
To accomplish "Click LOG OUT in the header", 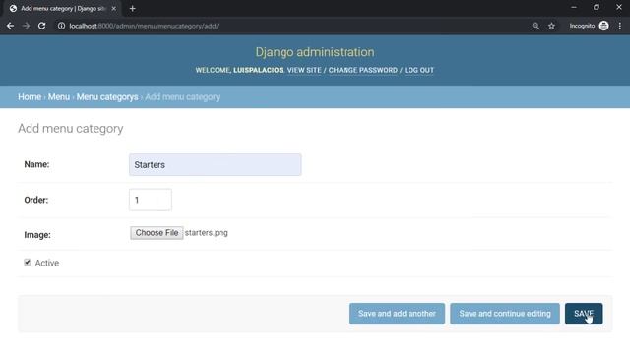I will tap(419, 70).
